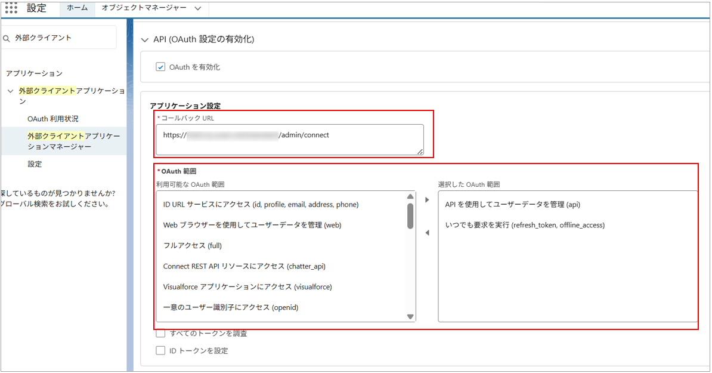
Task: Collapse the 外部クライアントアプリケーション tree node
Action: click(x=11, y=91)
